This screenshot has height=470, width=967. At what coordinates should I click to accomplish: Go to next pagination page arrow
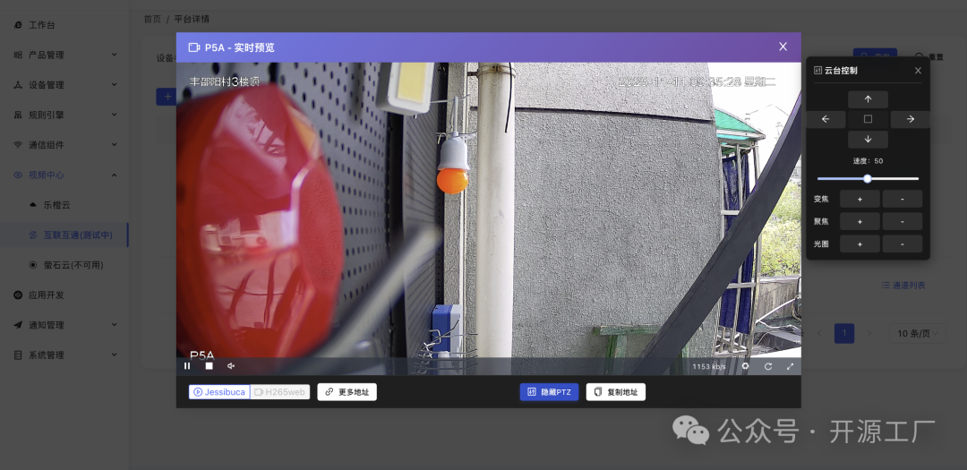coord(869,333)
